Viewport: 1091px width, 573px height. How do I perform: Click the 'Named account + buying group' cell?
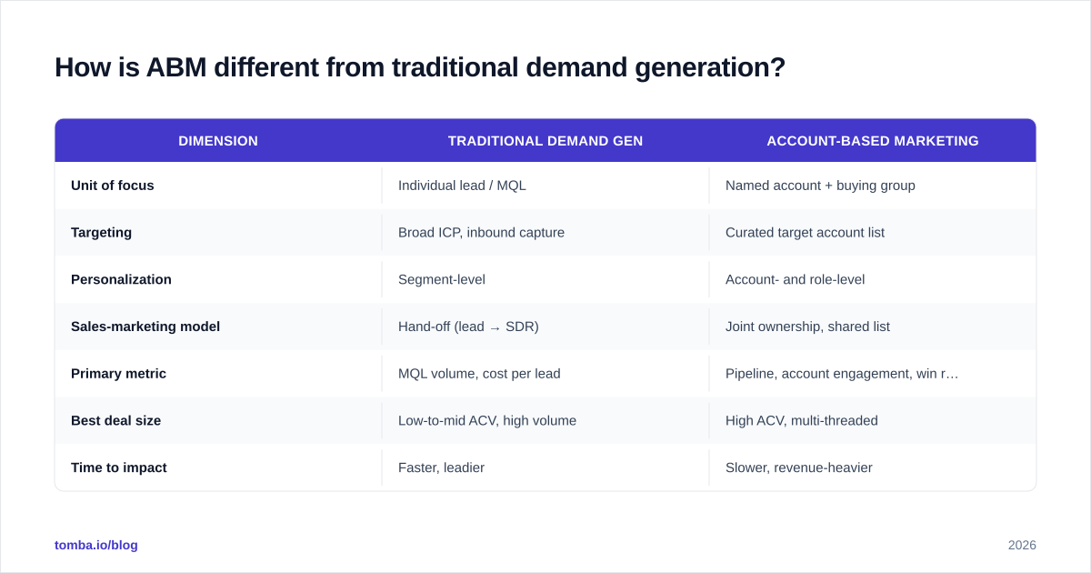point(820,186)
